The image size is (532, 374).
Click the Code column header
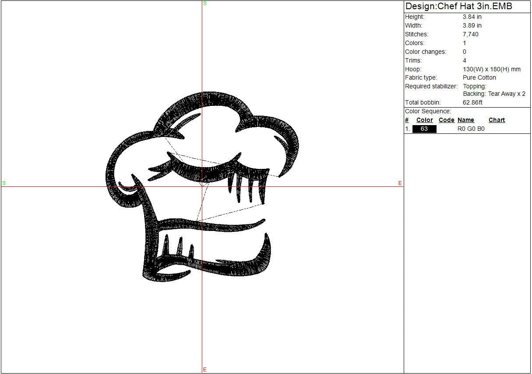(446, 120)
